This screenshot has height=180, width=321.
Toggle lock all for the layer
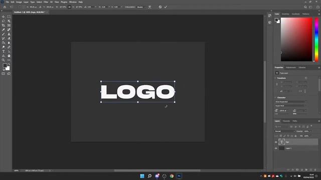[295, 136]
